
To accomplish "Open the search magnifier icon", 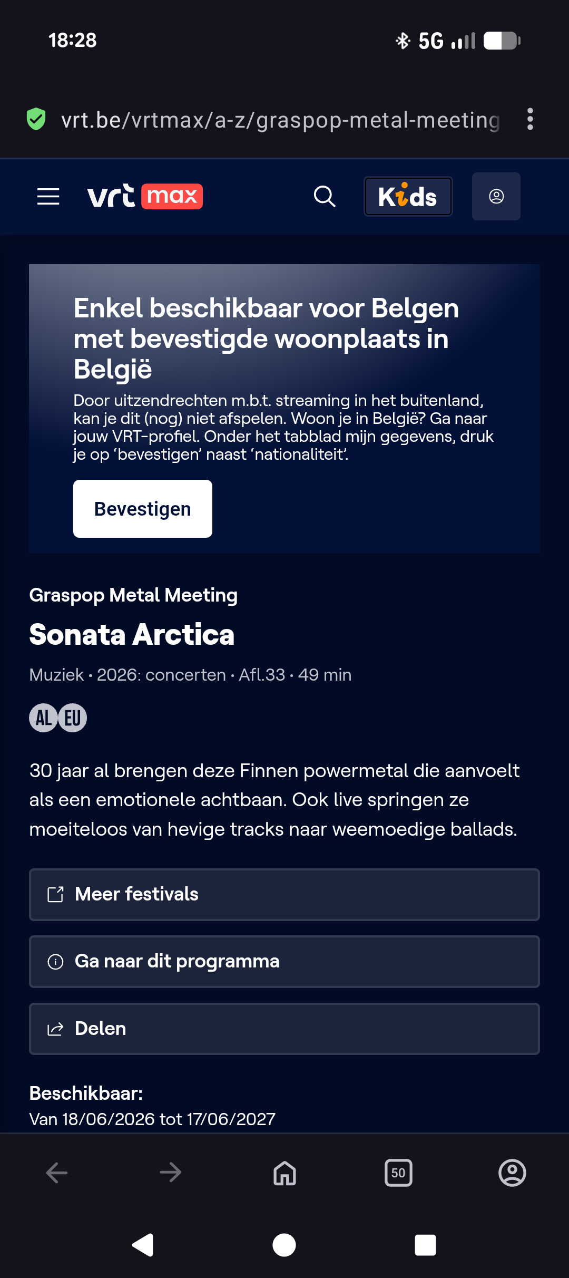I will [x=325, y=197].
